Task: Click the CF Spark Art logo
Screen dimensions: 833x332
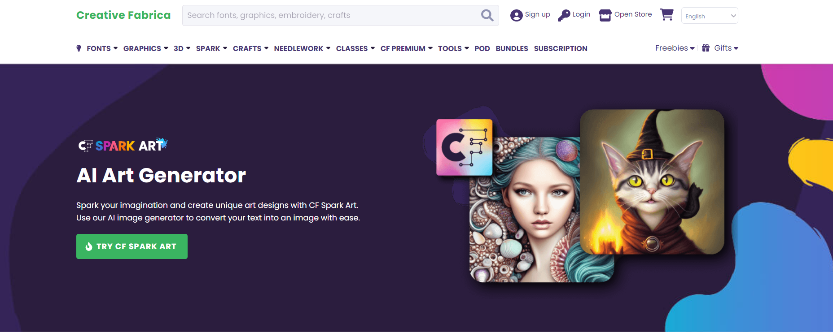Action: pos(123,145)
